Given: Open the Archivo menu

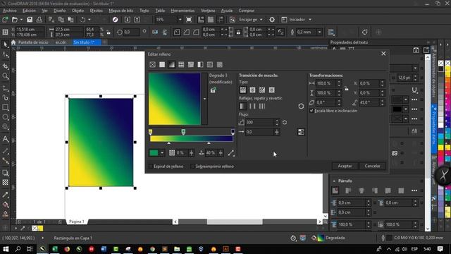Looking at the screenshot, I should click(9, 11).
